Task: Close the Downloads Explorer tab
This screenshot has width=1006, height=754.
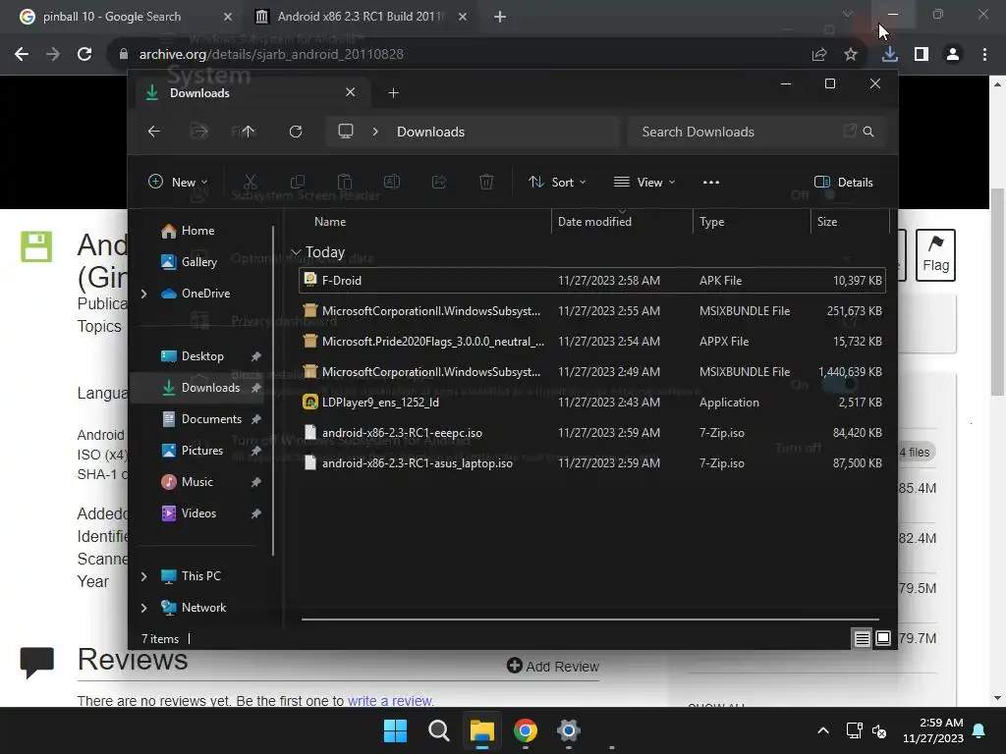Action: coord(351,92)
